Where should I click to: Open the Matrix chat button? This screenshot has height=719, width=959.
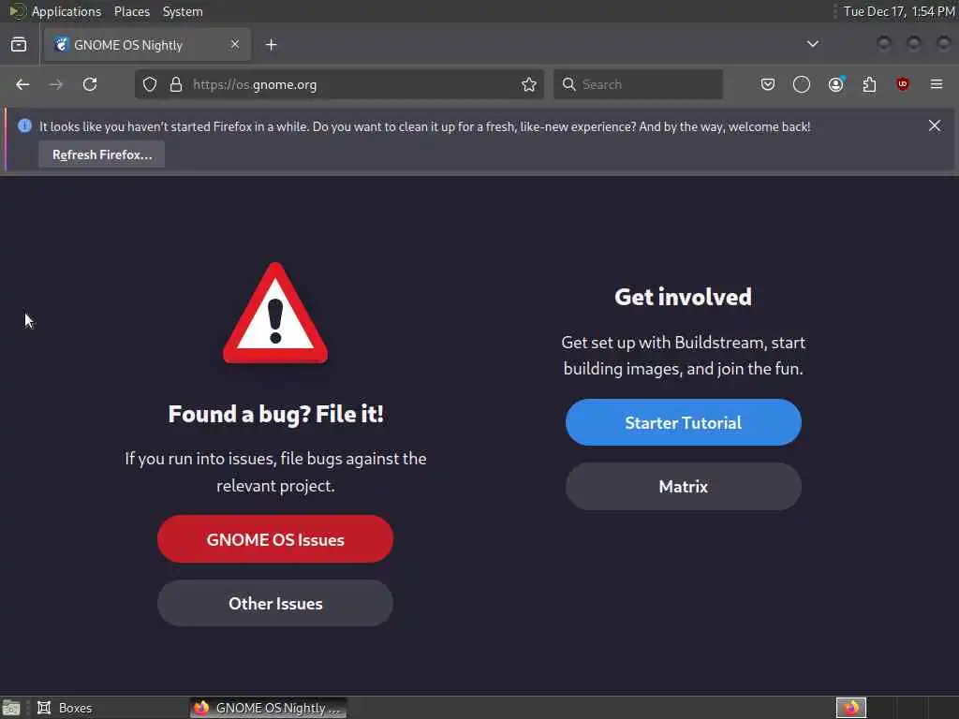pos(683,487)
